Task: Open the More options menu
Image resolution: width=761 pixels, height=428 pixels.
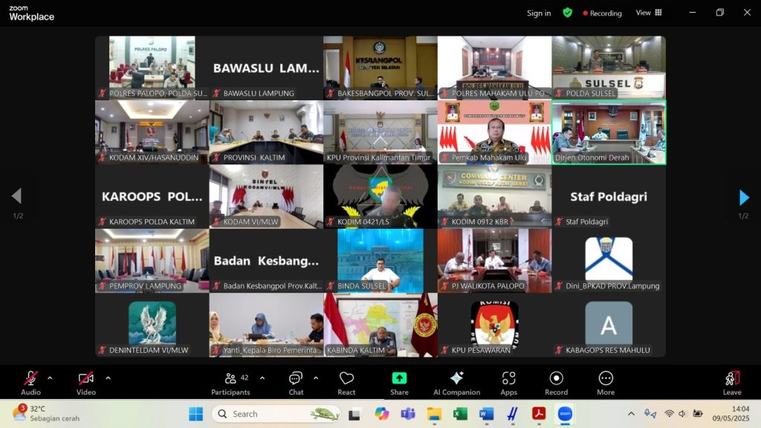Action: tap(606, 383)
